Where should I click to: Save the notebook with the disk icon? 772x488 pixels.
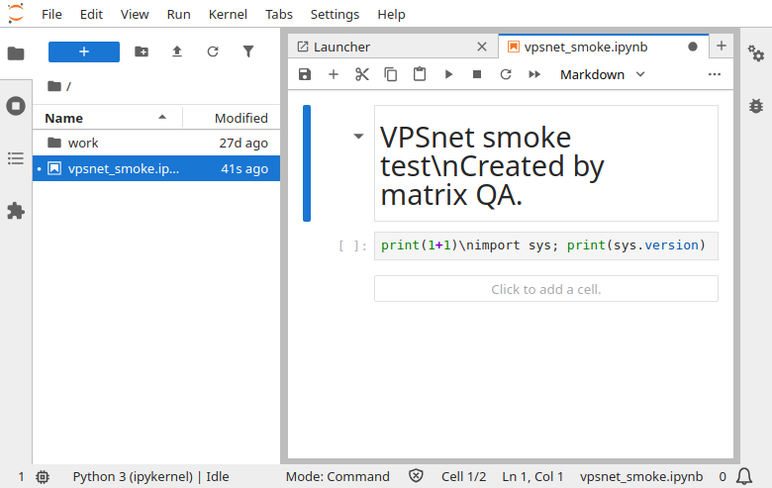click(x=305, y=74)
